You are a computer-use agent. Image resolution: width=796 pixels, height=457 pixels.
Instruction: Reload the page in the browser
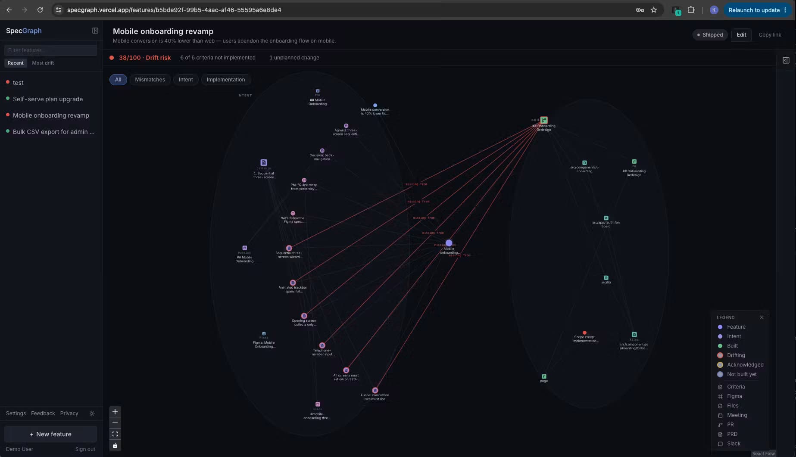[40, 10]
